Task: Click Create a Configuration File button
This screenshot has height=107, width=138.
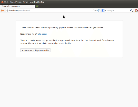Action: [x=35, y=50]
